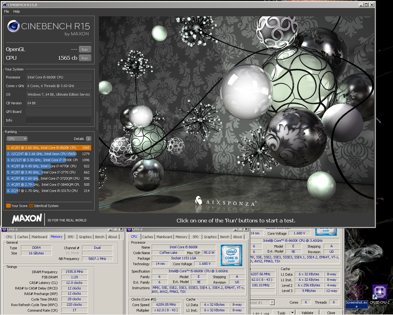Switch to the Caches tab in the middle CPU-Z window

click(x=148, y=237)
